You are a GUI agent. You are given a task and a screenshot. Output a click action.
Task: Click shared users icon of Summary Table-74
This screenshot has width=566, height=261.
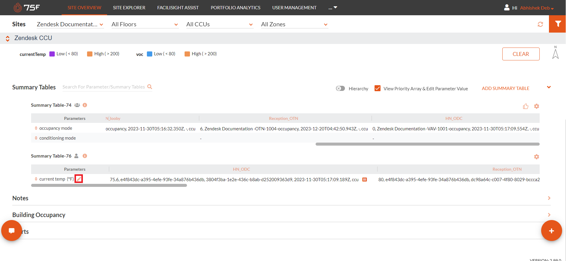click(x=77, y=105)
